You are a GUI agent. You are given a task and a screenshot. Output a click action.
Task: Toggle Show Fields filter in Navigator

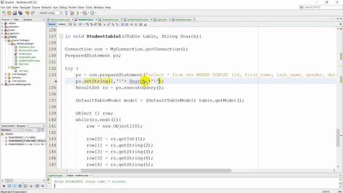(x=9, y=186)
